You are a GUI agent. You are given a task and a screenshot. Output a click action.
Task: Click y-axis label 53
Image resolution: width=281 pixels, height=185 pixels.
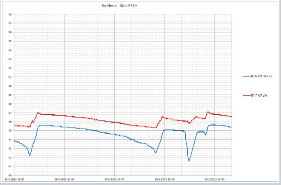point(10,59)
